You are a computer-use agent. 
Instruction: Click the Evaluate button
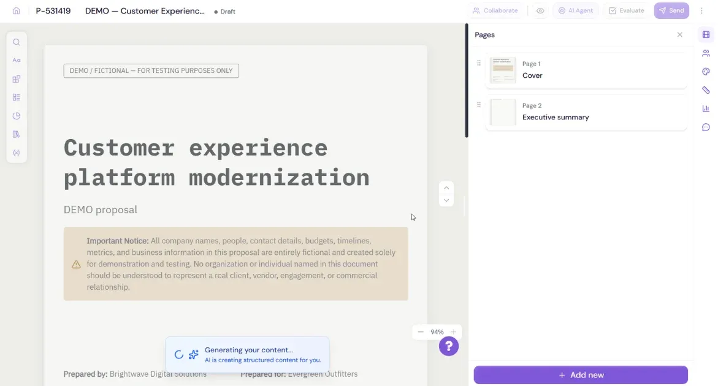point(627,10)
